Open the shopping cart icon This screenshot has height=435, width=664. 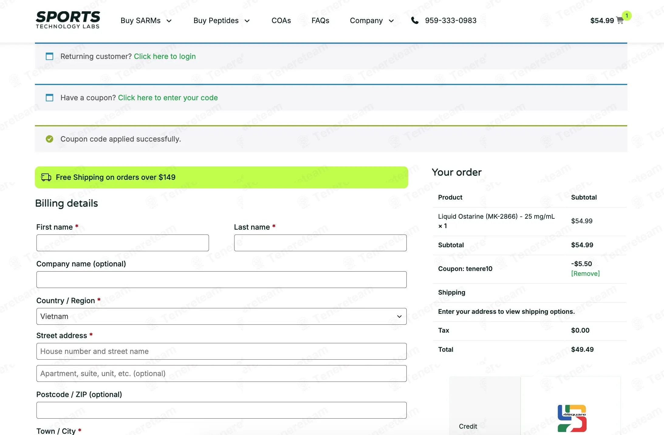click(x=620, y=20)
